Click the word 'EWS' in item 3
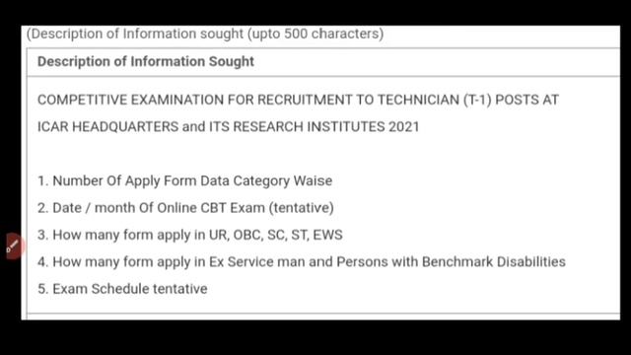The width and height of the screenshot is (631, 355). 328,235
